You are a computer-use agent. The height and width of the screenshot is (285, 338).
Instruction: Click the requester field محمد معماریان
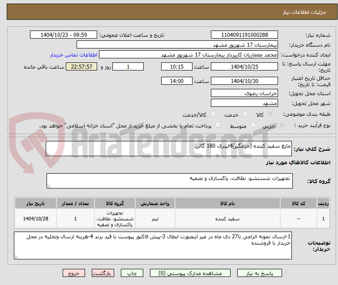pos(188,55)
